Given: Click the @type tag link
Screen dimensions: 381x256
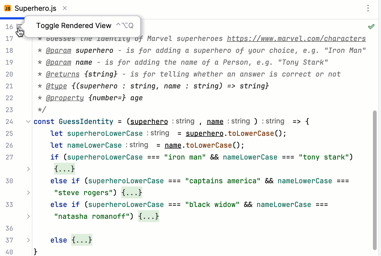Looking at the screenshot, I should [x=56, y=86].
